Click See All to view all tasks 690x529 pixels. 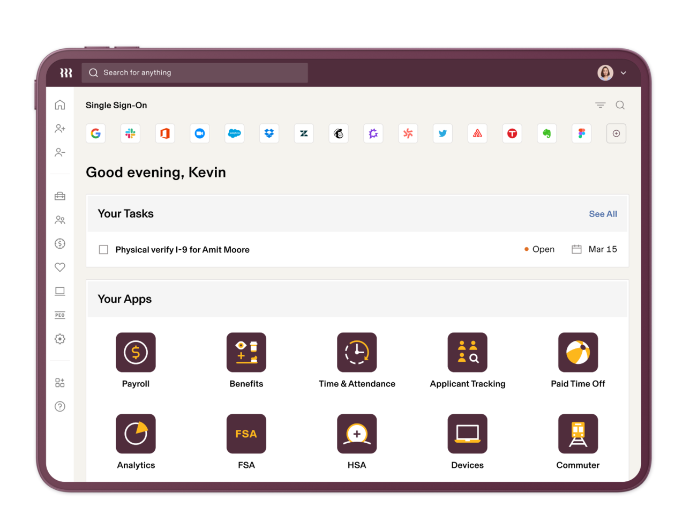click(603, 214)
